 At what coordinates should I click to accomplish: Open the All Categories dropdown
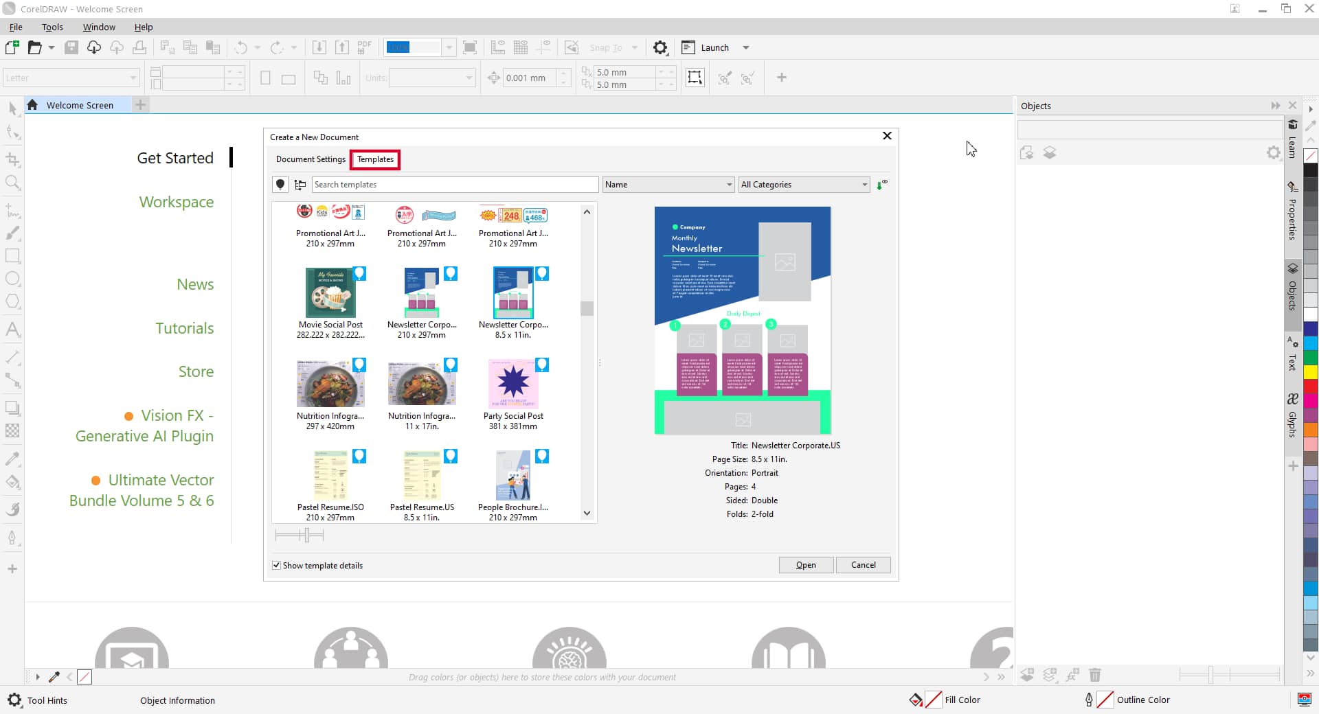pyautogui.click(x=804, y=185)
